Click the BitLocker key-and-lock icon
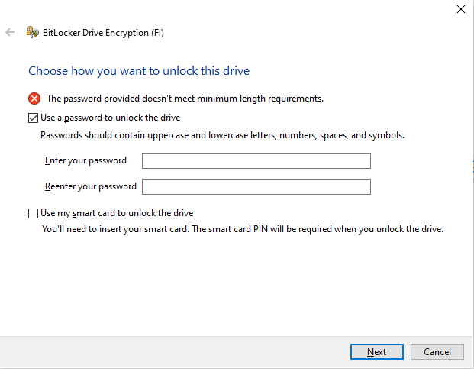The width and height of the screenshot is (474, 369). click(32, 32)
